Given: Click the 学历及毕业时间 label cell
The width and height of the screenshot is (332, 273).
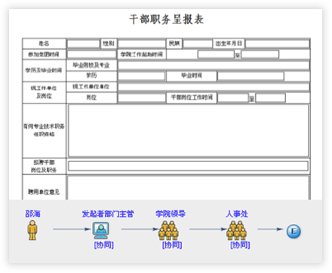Looking at the screenshot, I should coord(44,70).
